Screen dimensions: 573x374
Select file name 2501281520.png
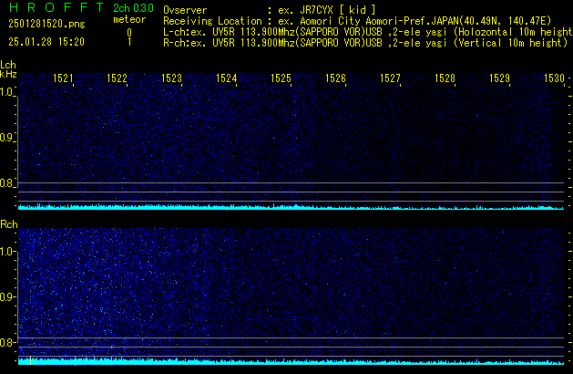[x=46, y=24]
